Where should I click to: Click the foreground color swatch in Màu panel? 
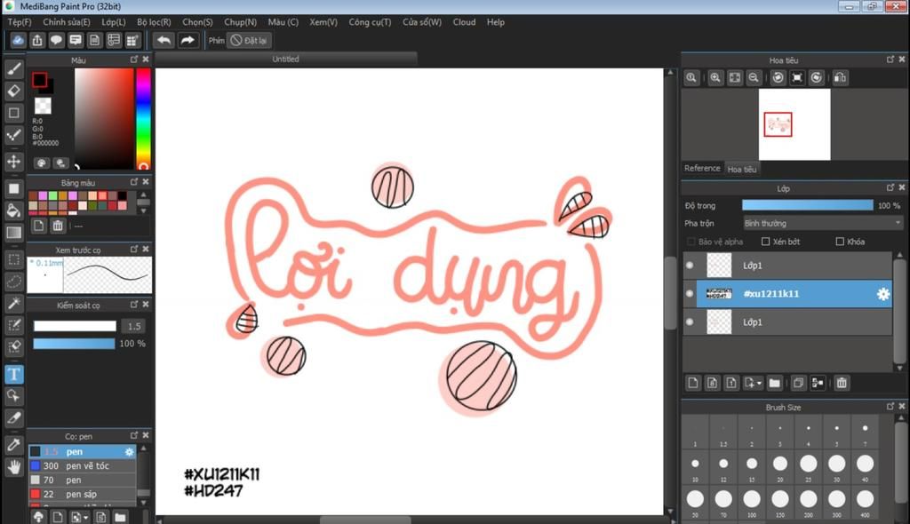click(39, 80)
